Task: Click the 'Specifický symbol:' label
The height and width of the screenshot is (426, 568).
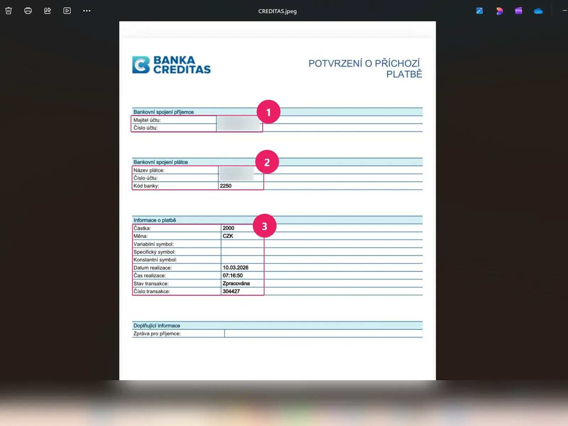Action: coord(154,252)
